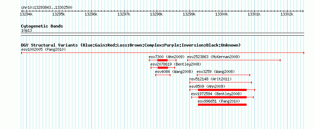
Task: Click the 13302k ruler position
Action: pos(287,14)
